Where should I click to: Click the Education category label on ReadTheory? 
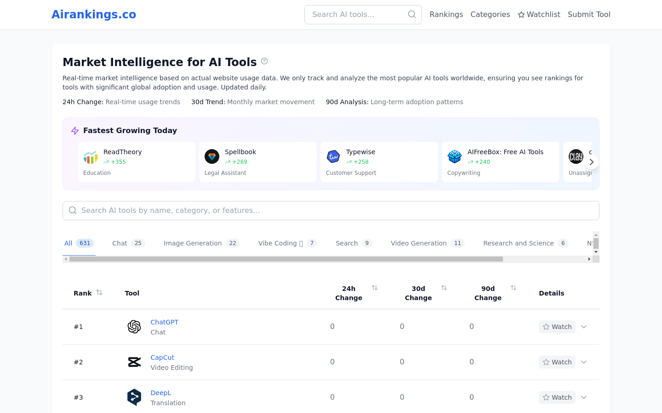(x=97, y=173)
